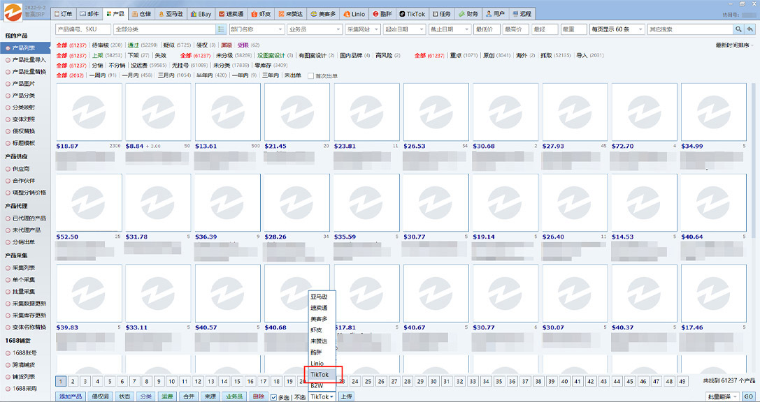Open the 批量翻译 dropdown
This screenshot has height=402, width=760.
pos(722,396)
